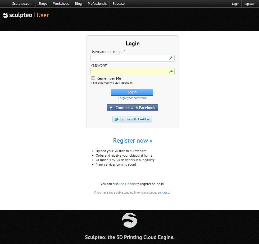Click the blue Log in button
Viewport: 259px width, 244px height.
[132, 92]
